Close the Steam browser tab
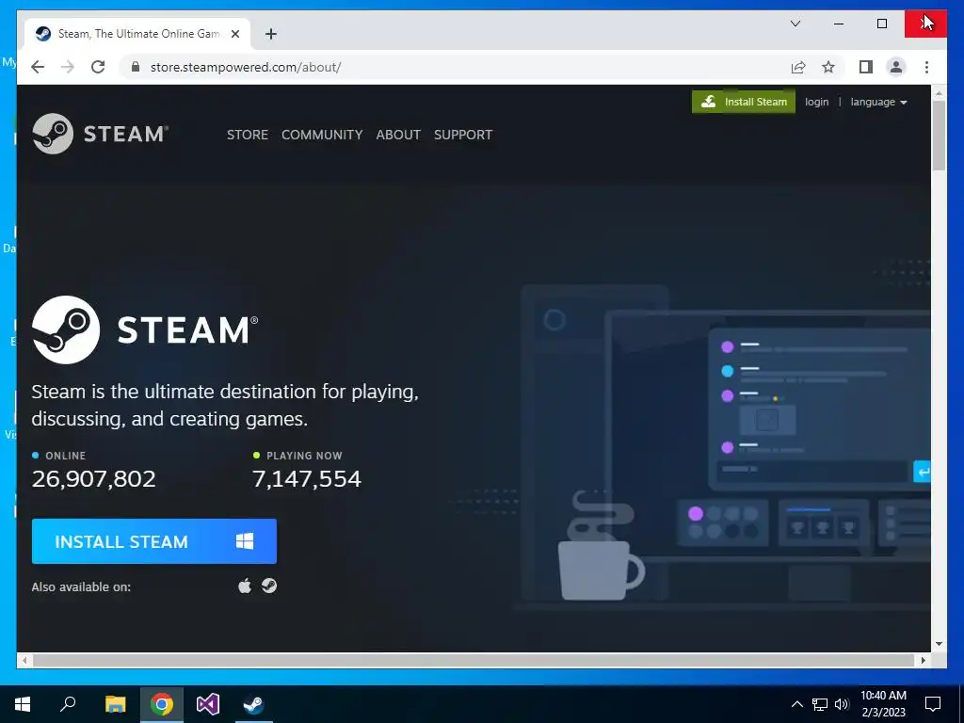Image resolution: width=964 pixels, height=723 pixels. click(x=234, y=34)
